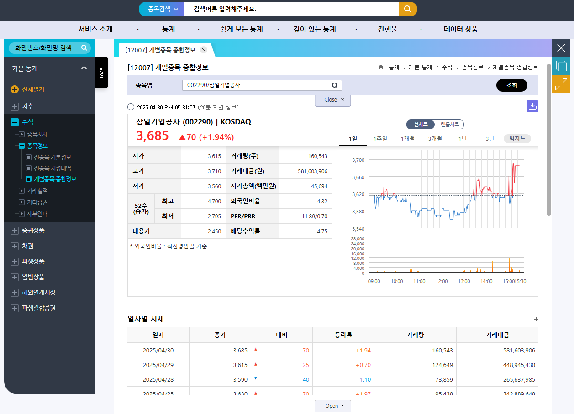This screenshot has height=414, width=574.
Task: Click the sidebar screen search magnifier icon
Action: click(84, 47)
